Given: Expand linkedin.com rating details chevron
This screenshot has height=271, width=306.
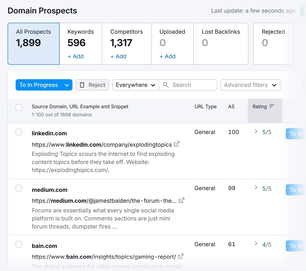Looking at the screenshot, I should (x=256, y=131).
